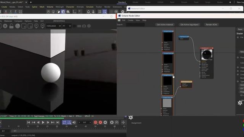Toggle the sound speaker icon in timeline

point(74,123)
